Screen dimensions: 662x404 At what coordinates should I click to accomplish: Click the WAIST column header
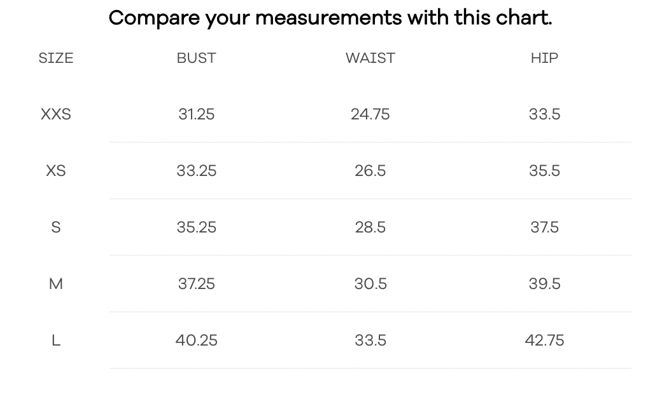coord(370,58)
